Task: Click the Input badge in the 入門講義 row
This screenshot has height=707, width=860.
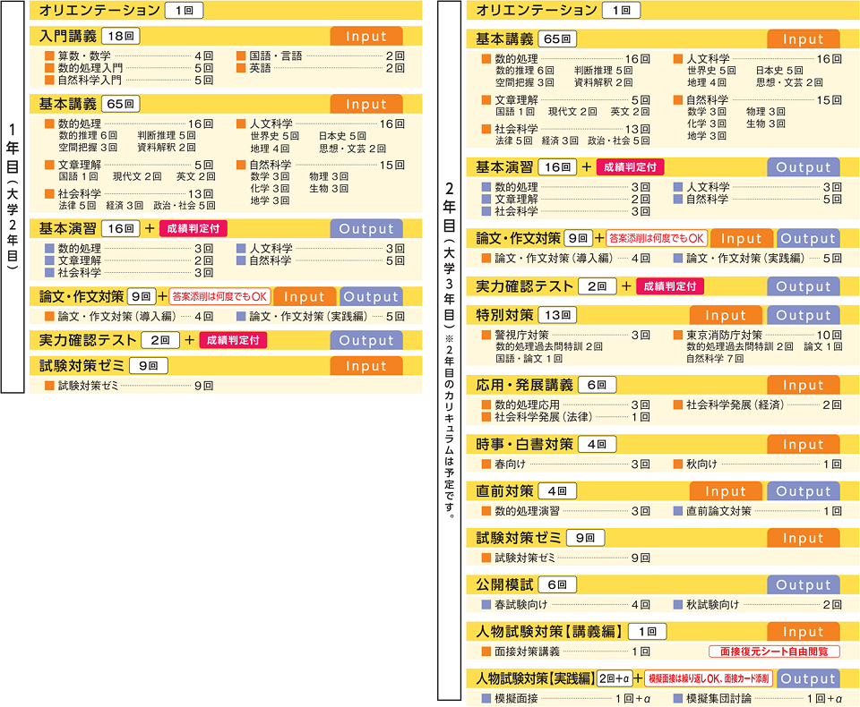Action: coord(365,37)
